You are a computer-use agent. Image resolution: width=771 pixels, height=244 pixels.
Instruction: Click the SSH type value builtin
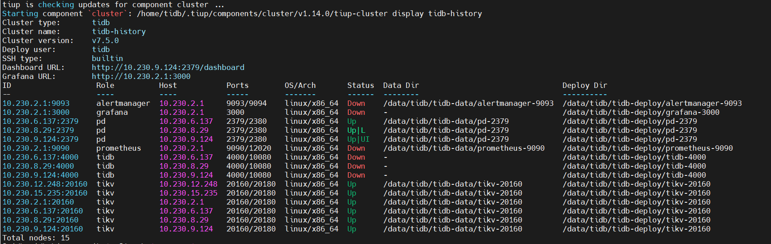click(108, 58)
